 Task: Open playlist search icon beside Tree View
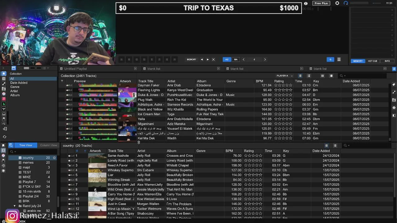11,145
